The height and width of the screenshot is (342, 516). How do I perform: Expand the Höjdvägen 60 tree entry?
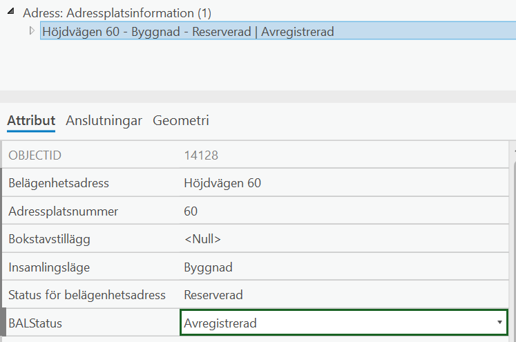click(32, 31)
